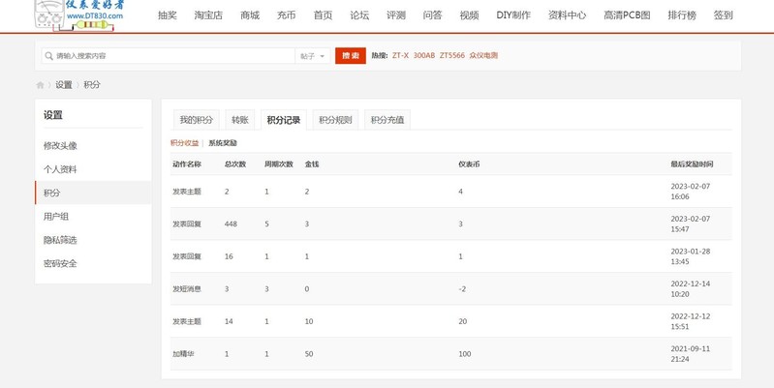774x388 pixels.
Task: Open 用户组 in the settings sidebar
Action: point(56,217)
